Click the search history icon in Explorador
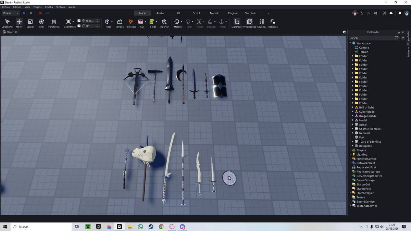The height and width of the screenshot is (231, 411). tap(397, 38)
